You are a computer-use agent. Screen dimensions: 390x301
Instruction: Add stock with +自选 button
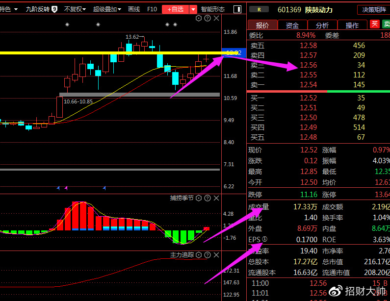(x=175, y=9)
